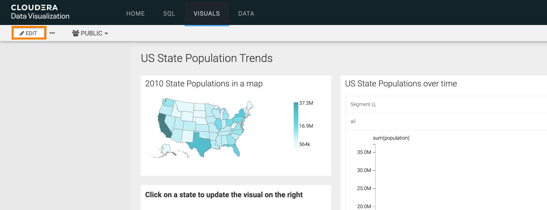Select the "all" segment row
Viewport: 547px width, 210px height.
click(353, 121)
